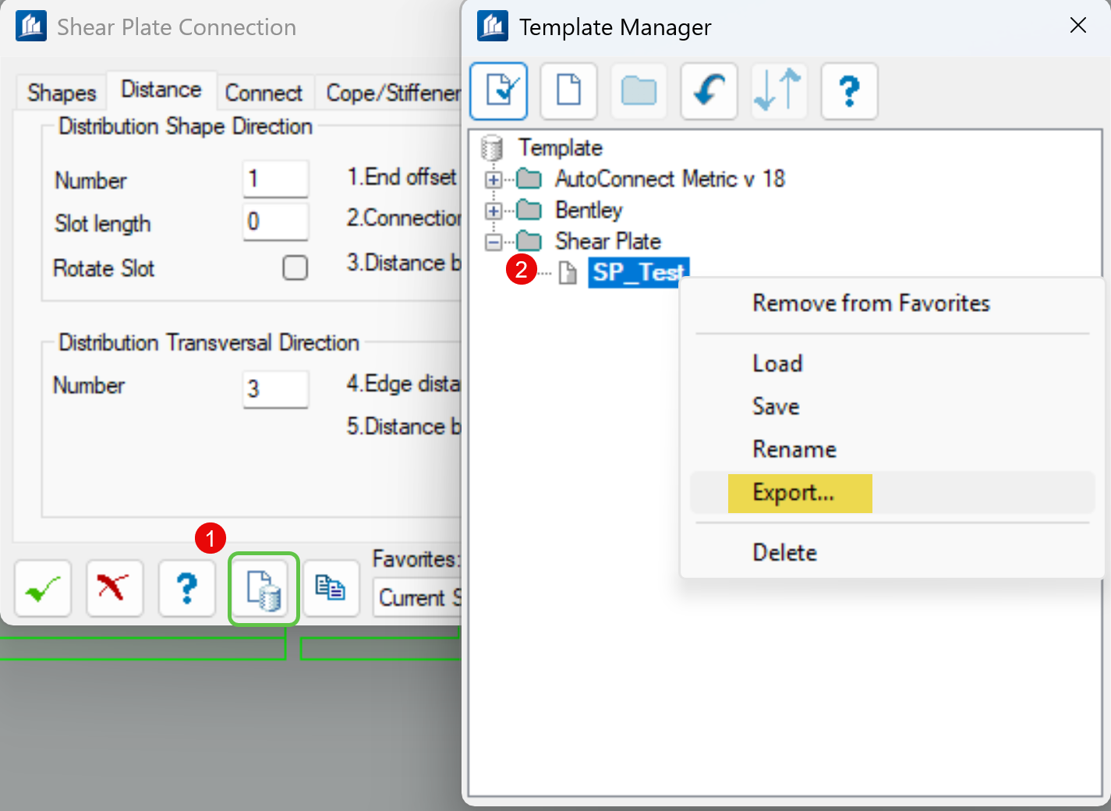
Task: Click the Template root database icon
Action: point(492,147)
